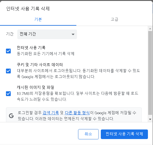This screenshot has width=153, height=145.
Task: Click the 기간 label
Action: pyautogui.click(x=10, y=34)
